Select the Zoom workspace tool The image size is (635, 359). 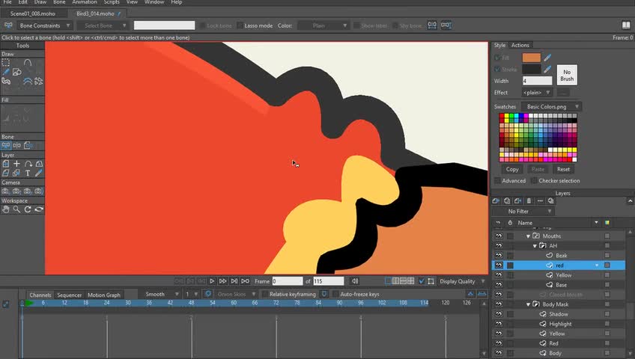pos(16,209)
